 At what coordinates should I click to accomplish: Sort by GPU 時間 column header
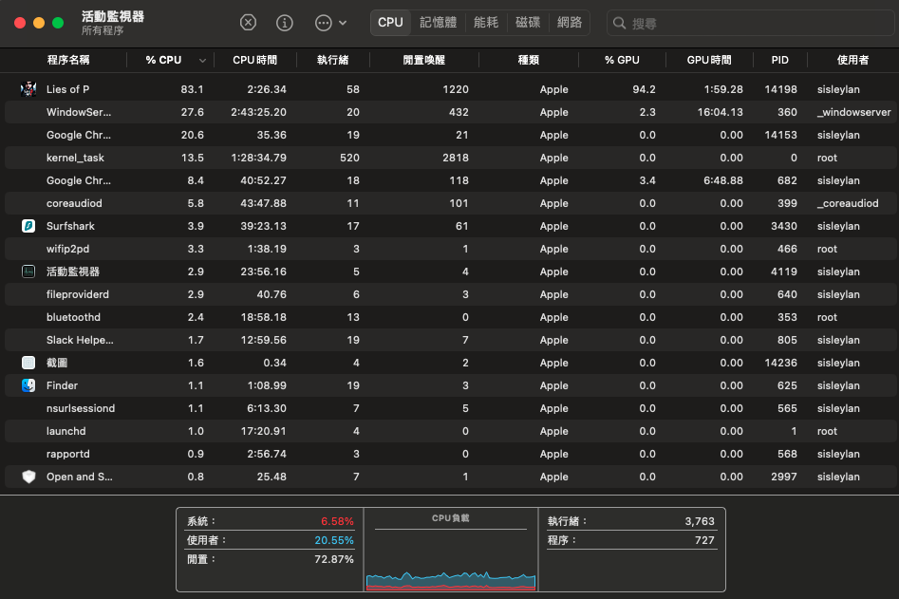pos(708,60)
